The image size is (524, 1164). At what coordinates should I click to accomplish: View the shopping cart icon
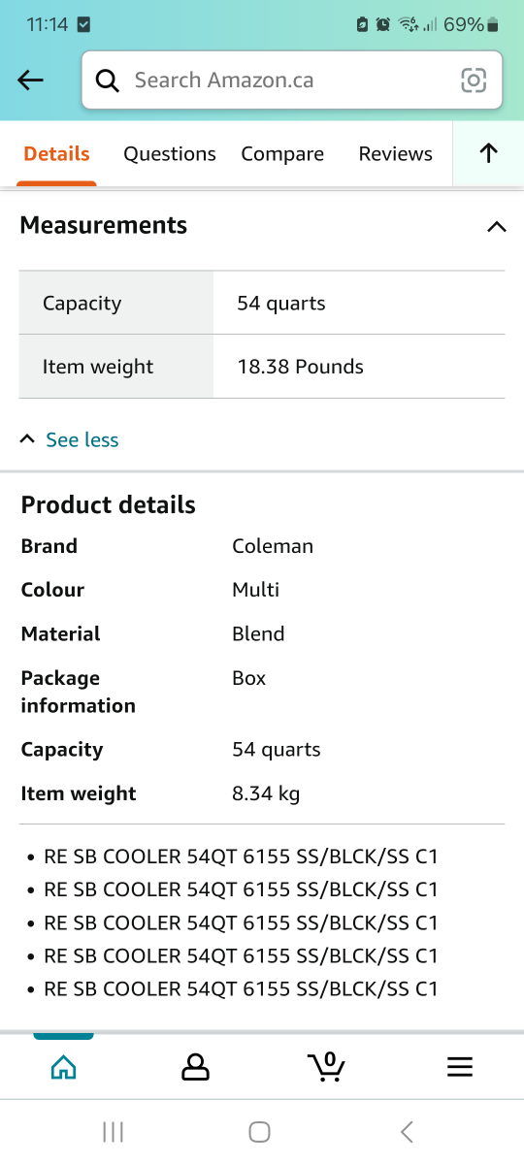click(327, 1066)
